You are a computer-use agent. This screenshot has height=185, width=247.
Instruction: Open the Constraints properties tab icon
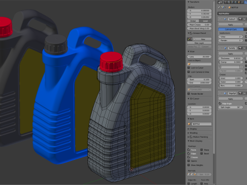click(x=242, y=2)
